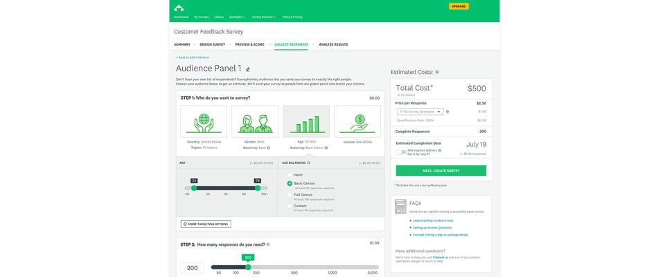Select the Age bar chart targeting card
Viewport: 665px width, 277px height.
tap(306, 121)
